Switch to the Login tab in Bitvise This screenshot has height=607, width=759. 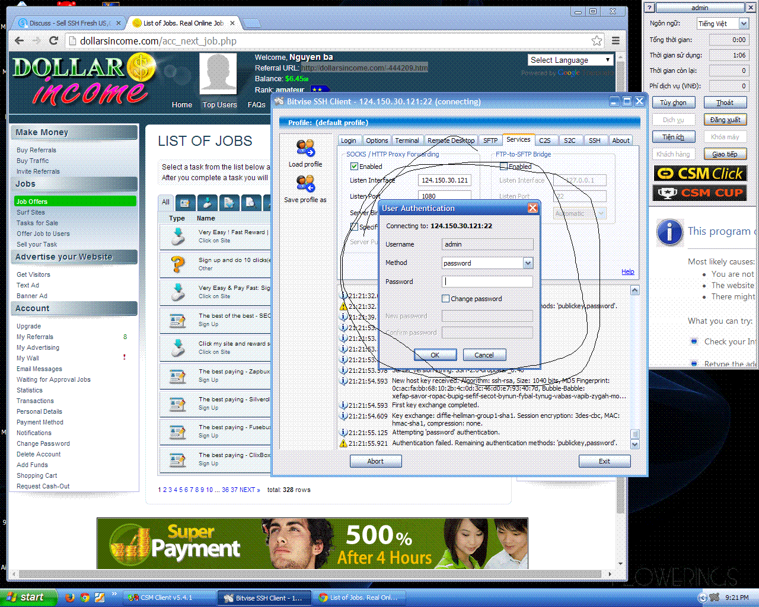point(349,140)
